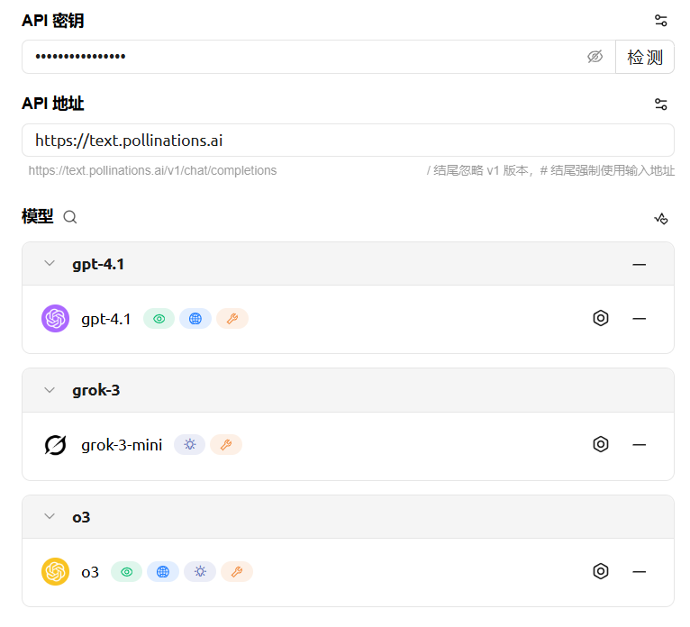Click the tools wrench badge on o3
Screen dimensions: 690x627
[236, 571]
